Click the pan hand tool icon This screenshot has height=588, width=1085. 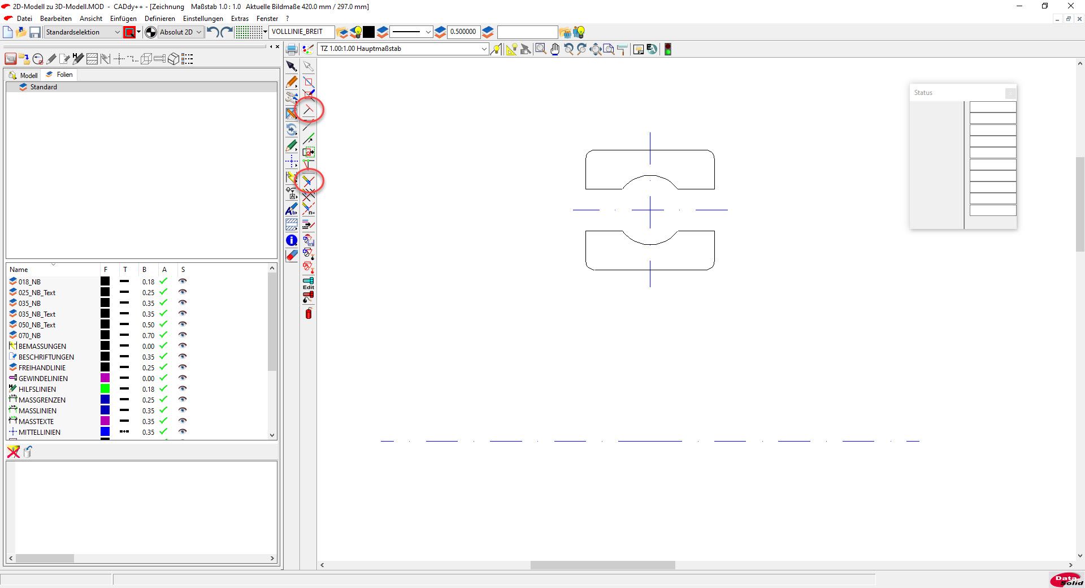[x=555, y=49]
